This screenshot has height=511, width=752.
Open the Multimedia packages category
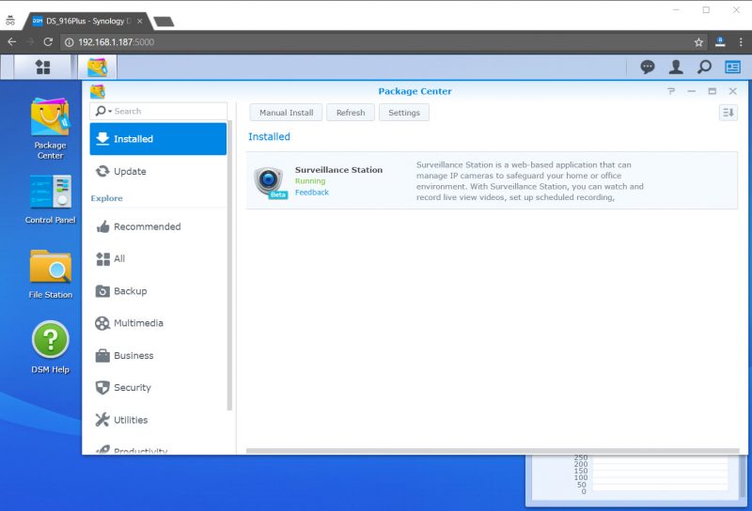point(158,323)
